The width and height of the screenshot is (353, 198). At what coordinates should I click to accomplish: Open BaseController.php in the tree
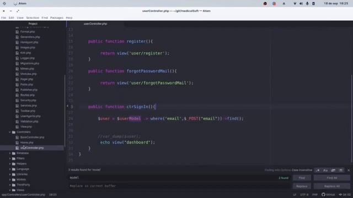32,137
